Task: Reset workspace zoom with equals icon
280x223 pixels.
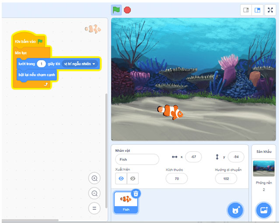Action: (x=94, y=208)
